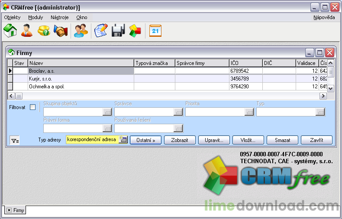Minimize the Firmy inner window
Viewport: 342px width, 219px height.
(x=309, y=52)
